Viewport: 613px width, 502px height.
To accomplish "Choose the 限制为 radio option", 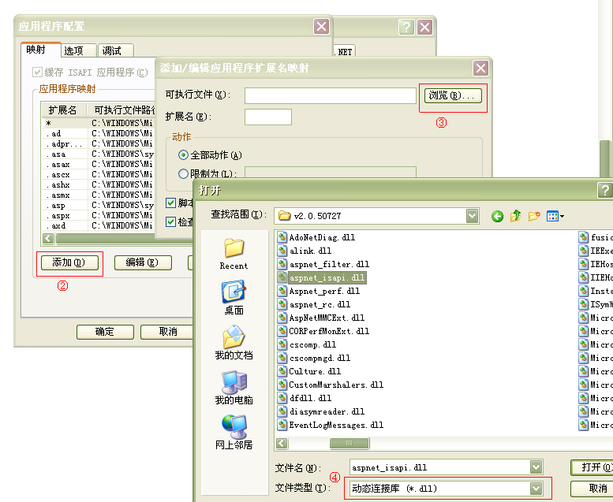I will coord(184,173).
